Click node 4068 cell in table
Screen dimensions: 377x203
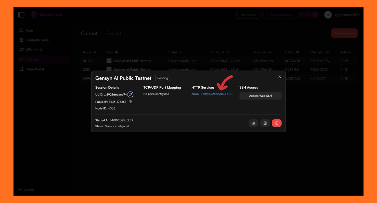click(87, 61)
